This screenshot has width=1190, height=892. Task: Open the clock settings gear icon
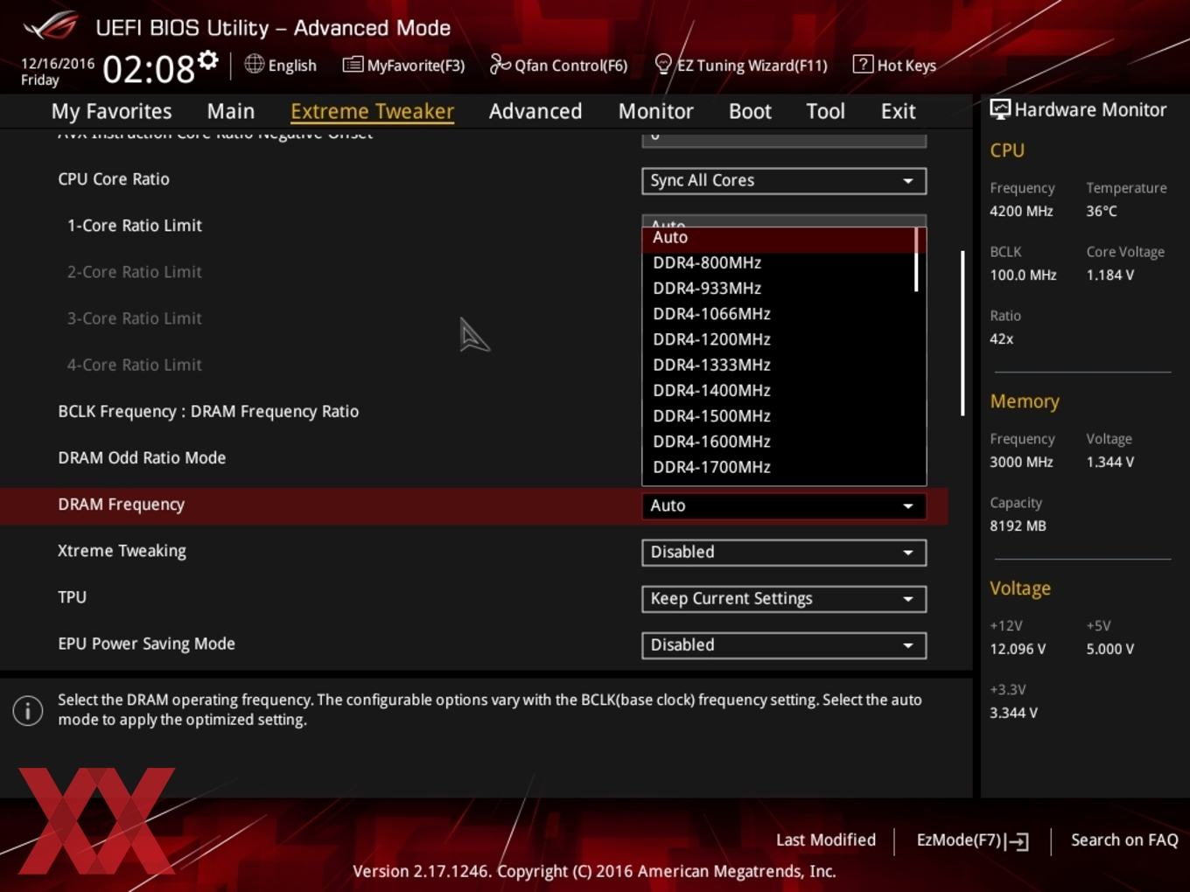pyautogui.click(x=207, y=59)
